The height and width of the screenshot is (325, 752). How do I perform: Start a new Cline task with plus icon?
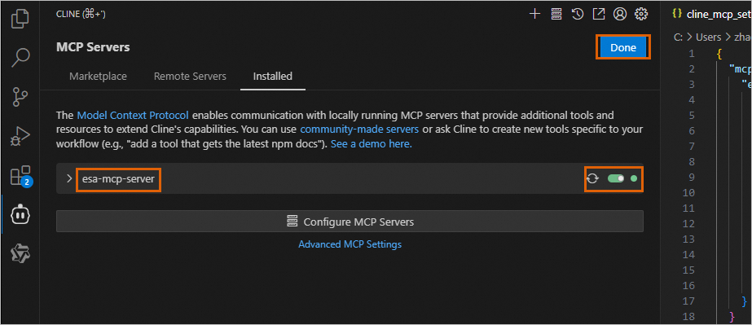(x=534, y=14)
